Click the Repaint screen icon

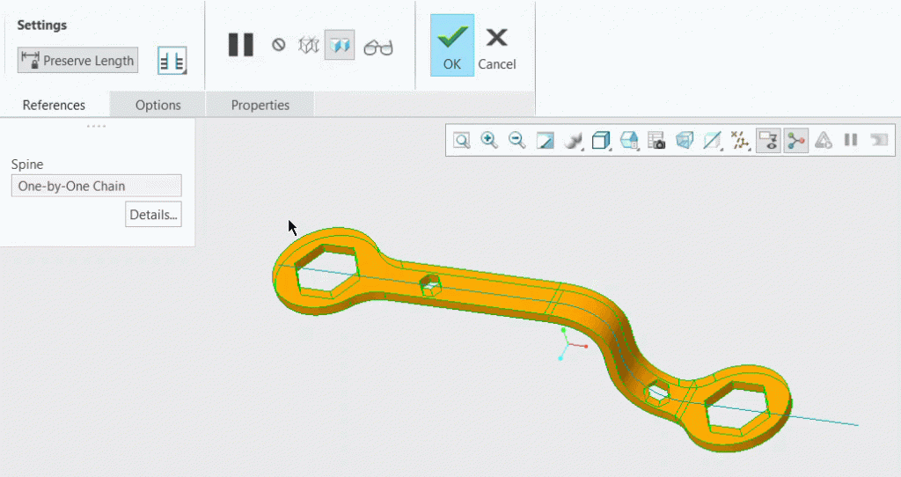coord(546,140)
